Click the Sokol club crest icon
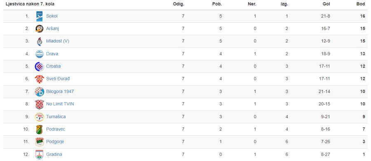 point(40,16)
